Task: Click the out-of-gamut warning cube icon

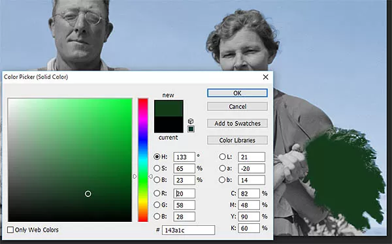Action: coord(191,121)
